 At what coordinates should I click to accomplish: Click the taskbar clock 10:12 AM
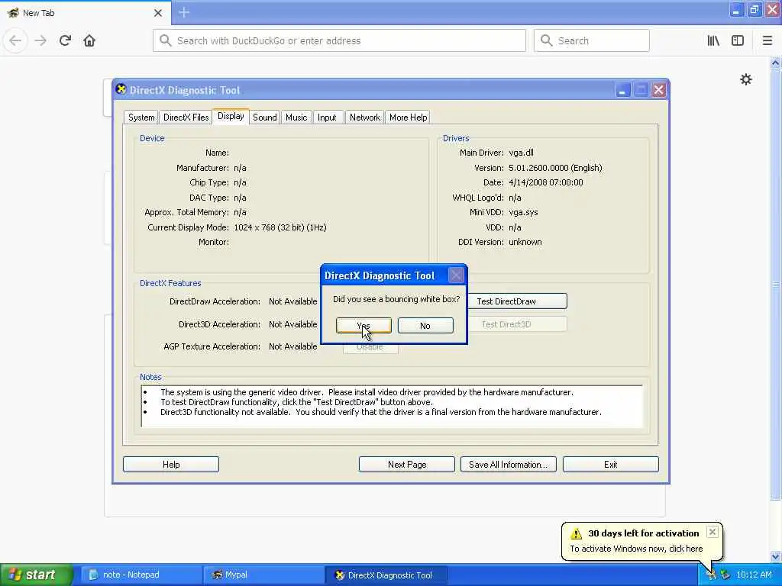pyautogui.click(x=754, y=575)
